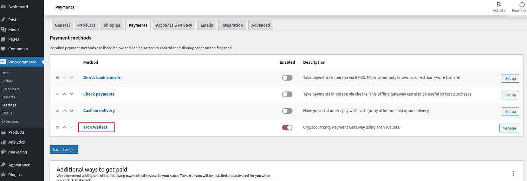Open the three-dot menu for Additional ways to get paid
The image size is (527, 181).
pyautogui.click(x=513, y=174)
